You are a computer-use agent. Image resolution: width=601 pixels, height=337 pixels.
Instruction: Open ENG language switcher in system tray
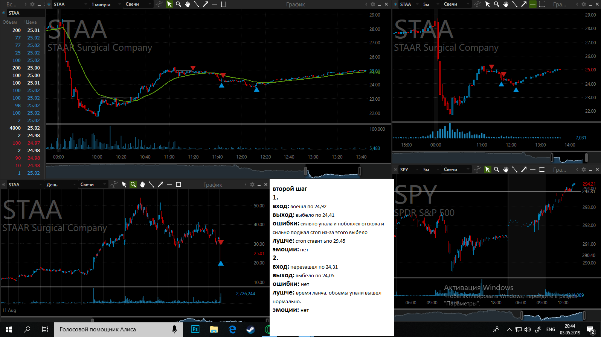[551, 329]
